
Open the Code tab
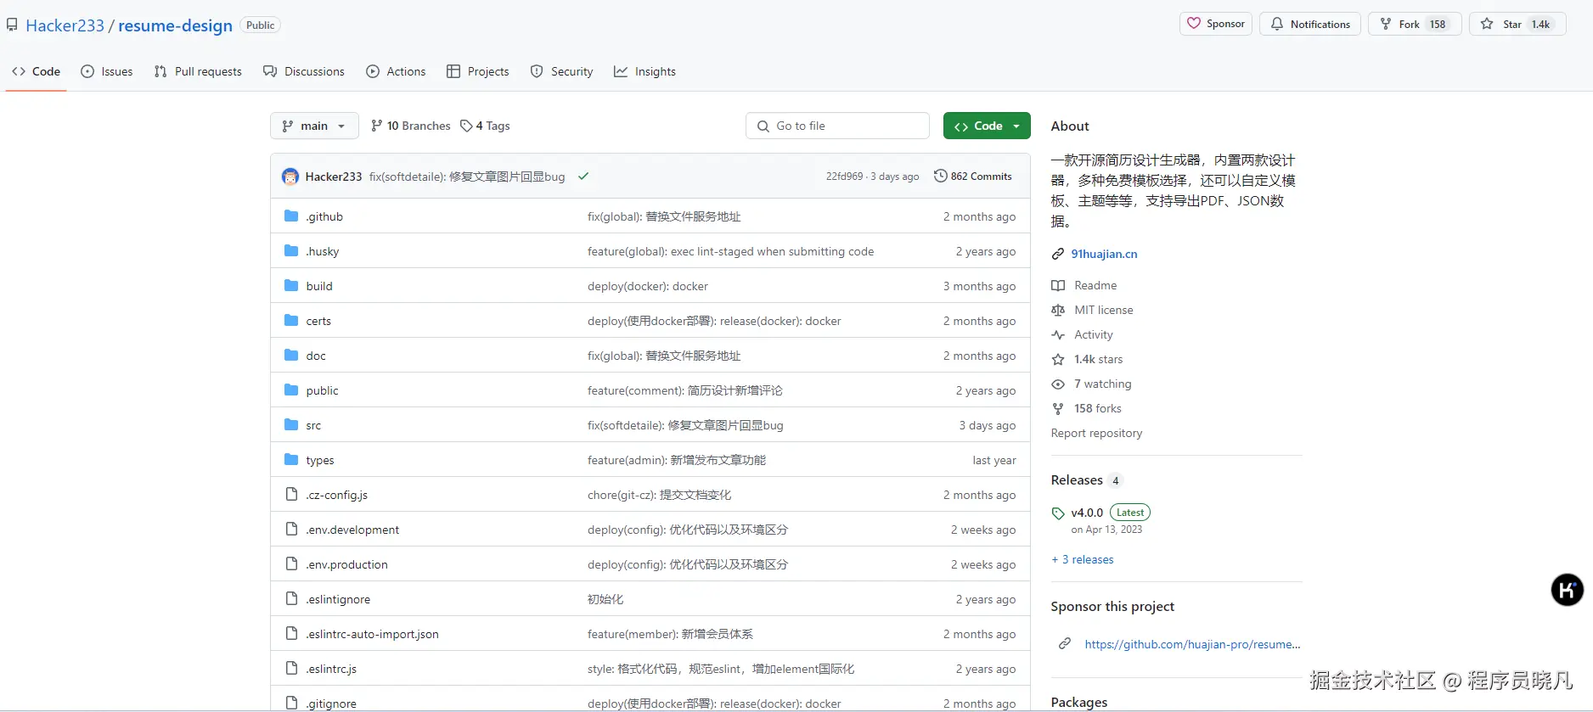pos(36,71)
